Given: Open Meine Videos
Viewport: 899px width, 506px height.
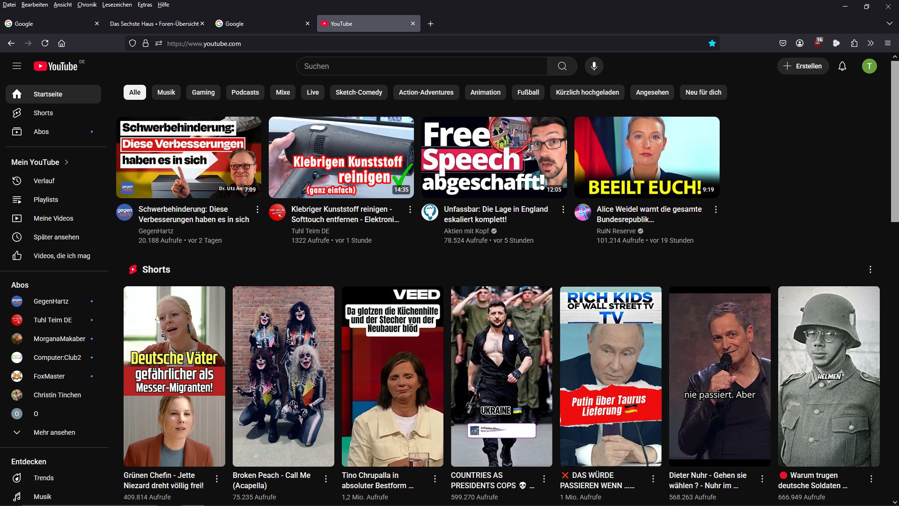Looking at the screenshot, I should [x=53, y=218].
